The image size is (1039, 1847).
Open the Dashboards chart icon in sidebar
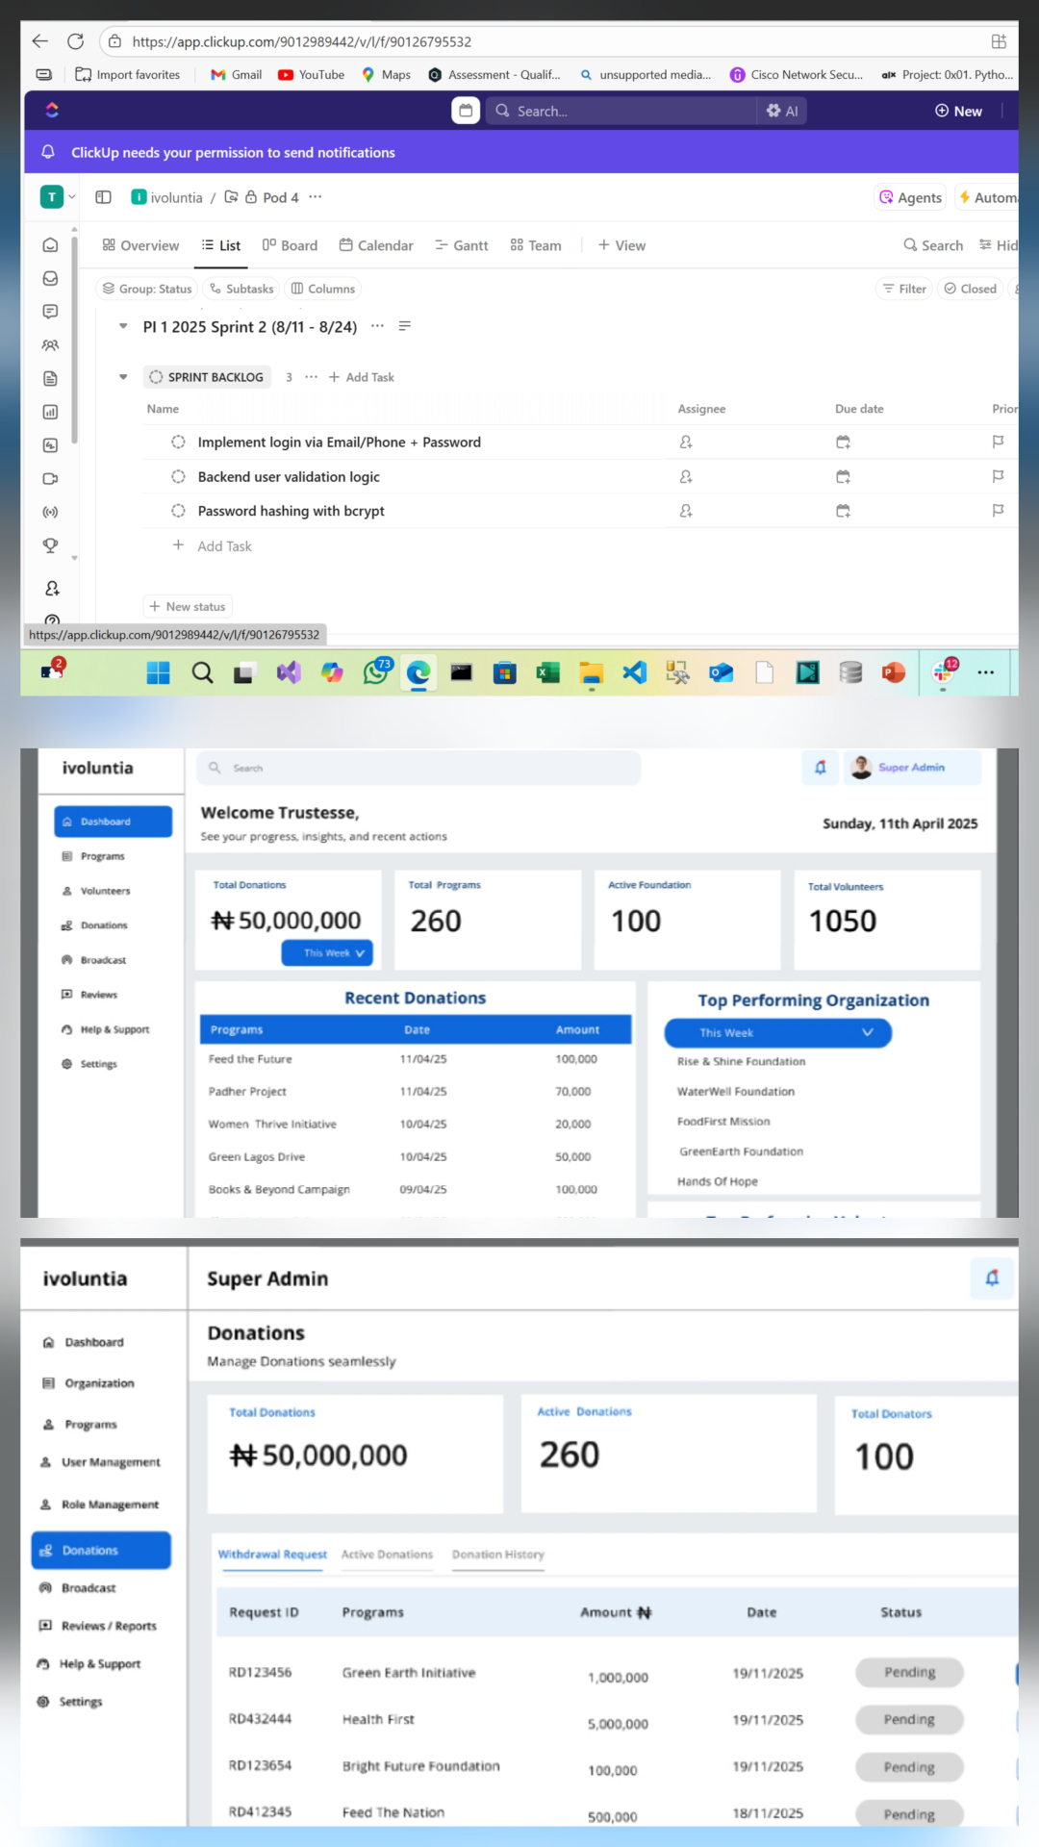tap(51, 412)
